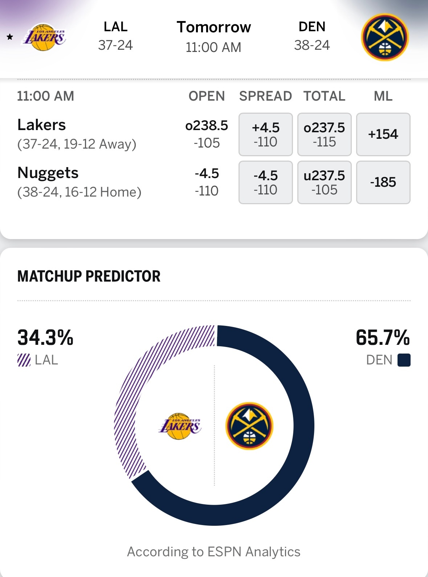Tap the Tomorrow 11:00 AM game time

pos(214,37)
